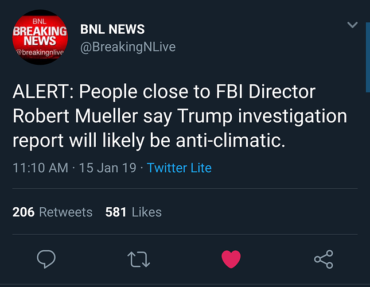This screenshot has height=287, width=370.
Task: Click the @BreakingNLive handle
Action: click(128, 46)
